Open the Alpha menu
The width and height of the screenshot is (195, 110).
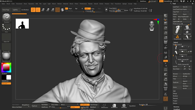pos(3,4)
